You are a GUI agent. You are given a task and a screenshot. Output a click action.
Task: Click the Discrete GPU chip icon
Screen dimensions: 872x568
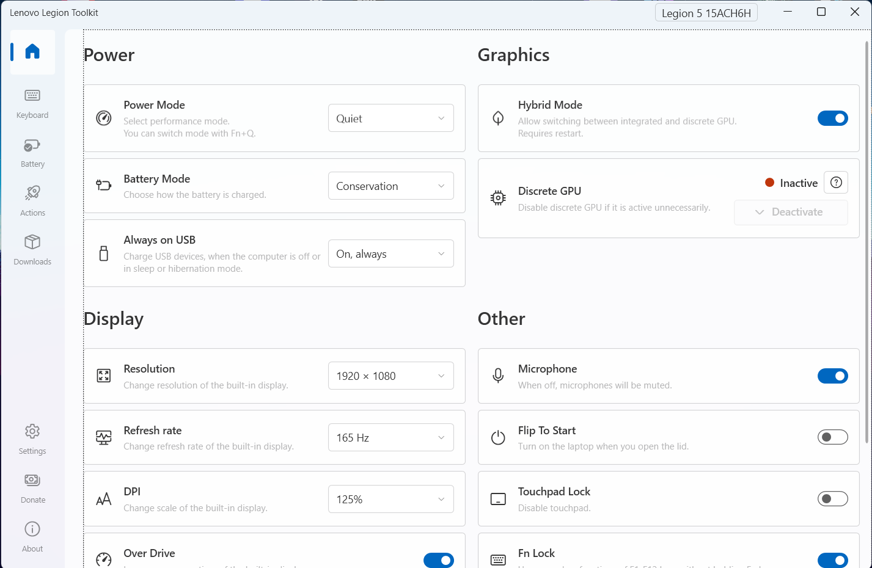tap(498, 198)
